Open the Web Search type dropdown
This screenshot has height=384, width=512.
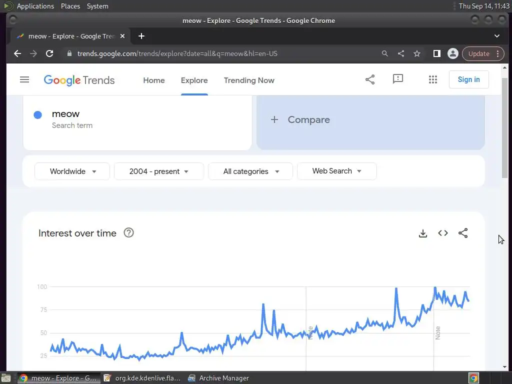point(336,171)
